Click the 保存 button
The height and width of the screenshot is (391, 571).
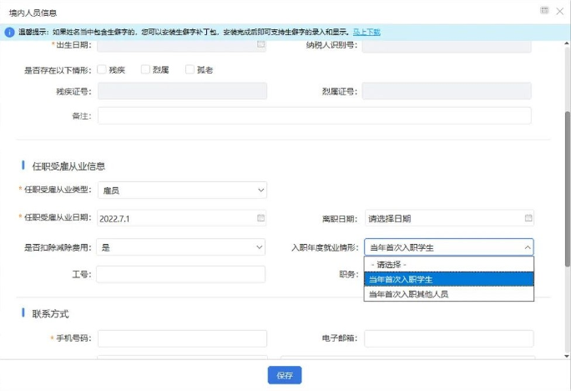(285, 375)
